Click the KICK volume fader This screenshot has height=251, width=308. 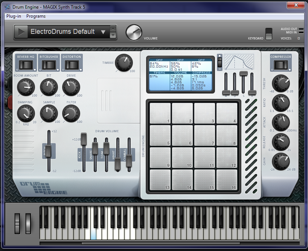84,139
